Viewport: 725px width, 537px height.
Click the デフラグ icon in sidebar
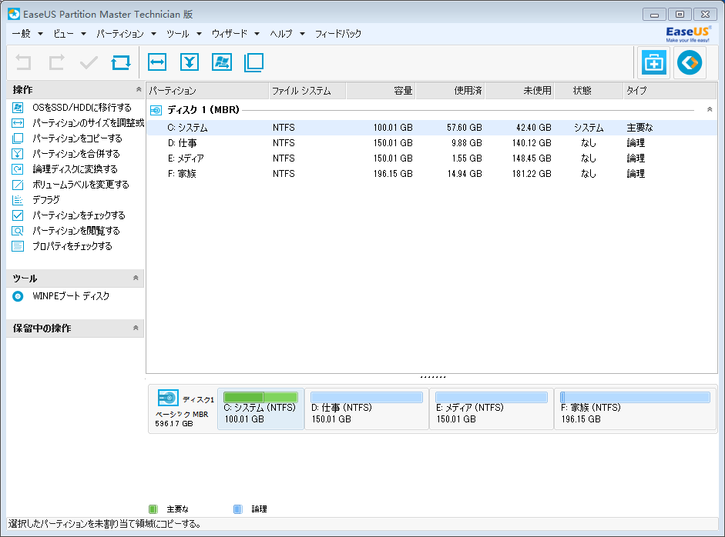(x=18, y=200)
